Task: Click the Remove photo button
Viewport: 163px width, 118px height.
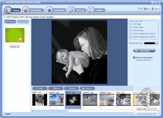Action: [56, 88]
